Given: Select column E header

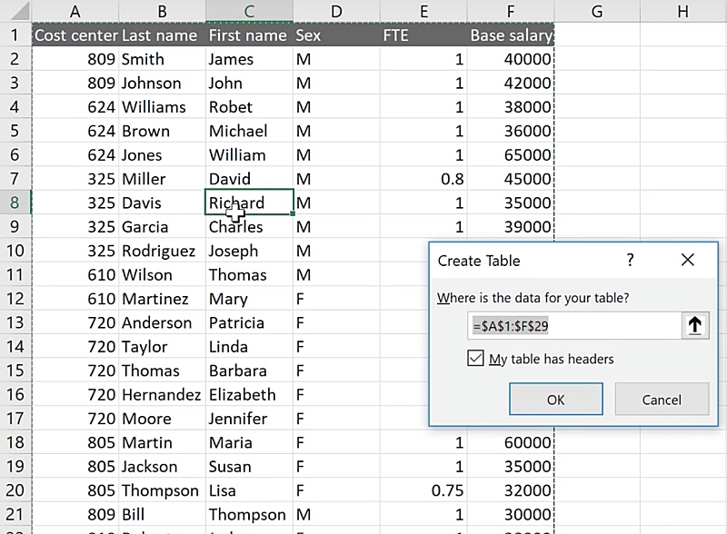Looking at the screenshot, I should point(423,11).
